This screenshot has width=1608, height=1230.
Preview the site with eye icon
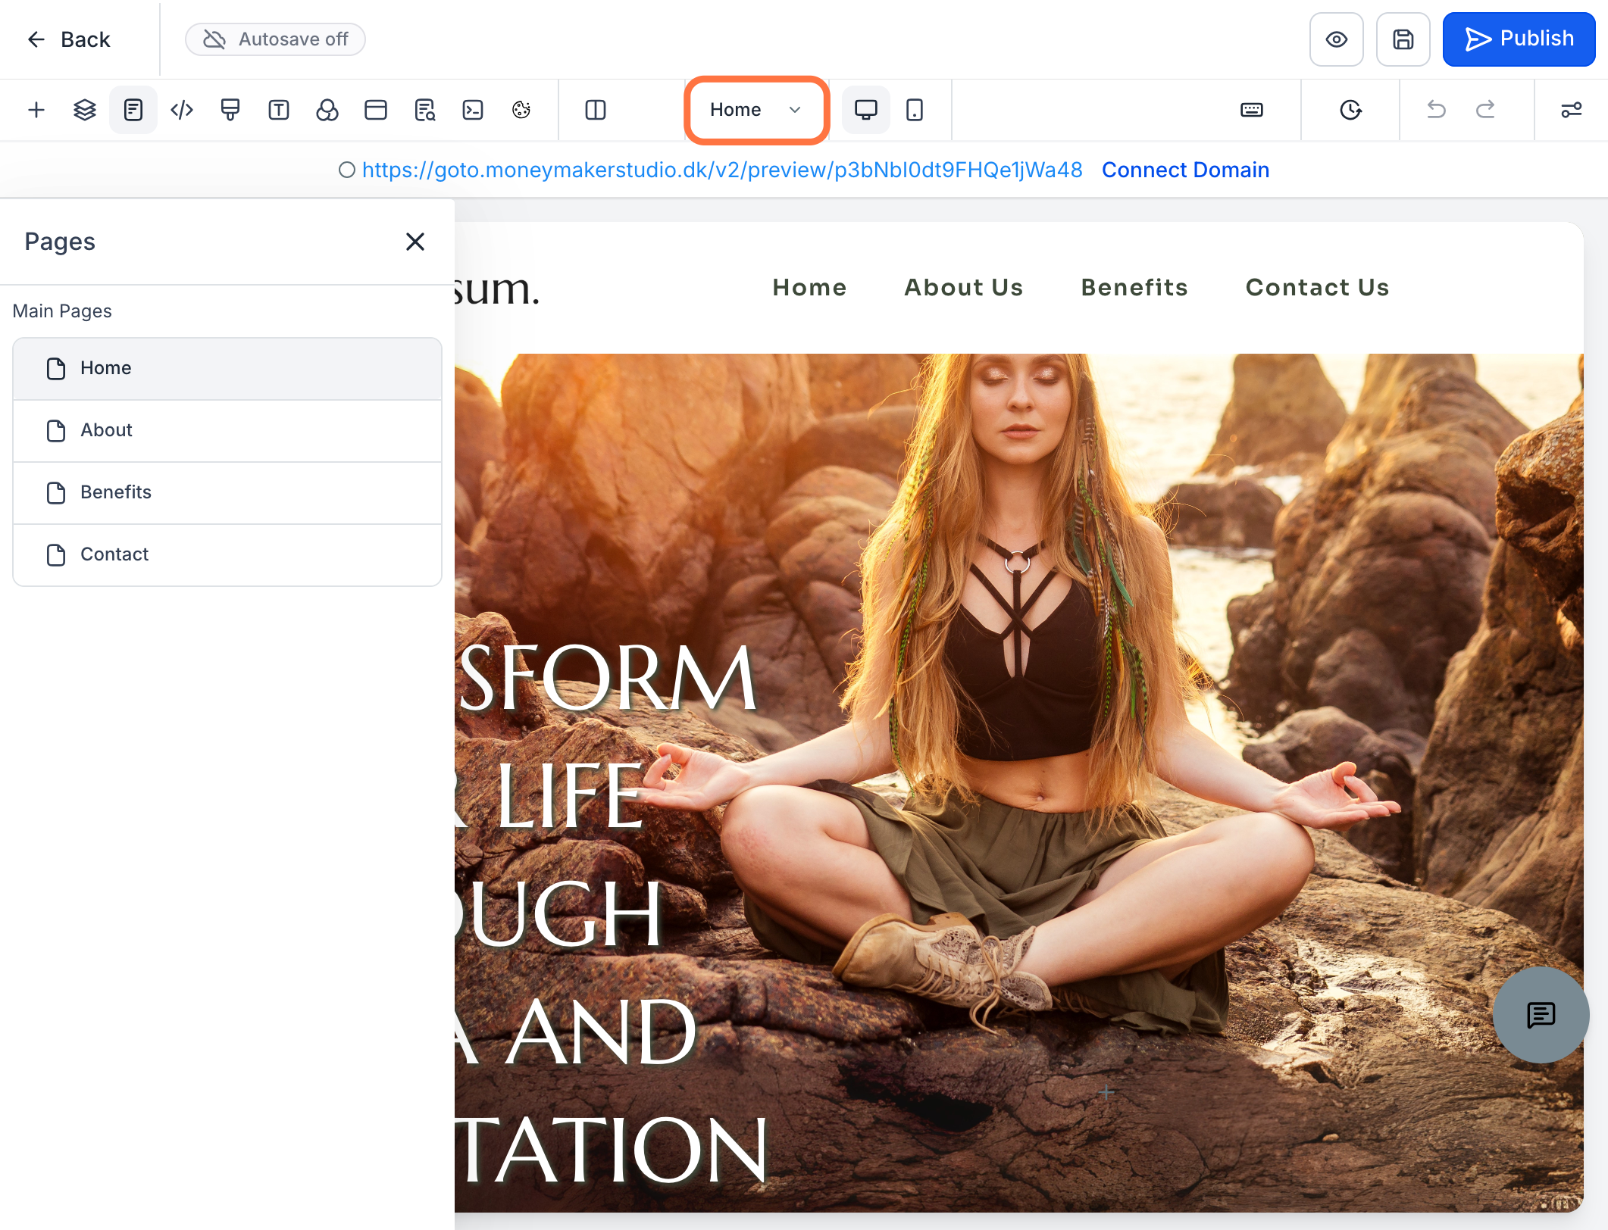point(1337,39)
